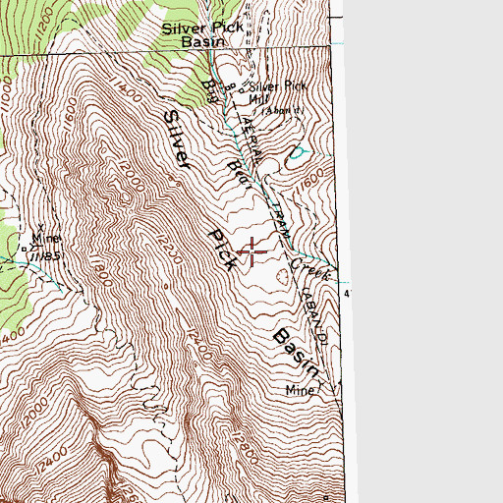Click the '11185' elevation label
This screenshot has width=503, height=503.
click(45, 255)
